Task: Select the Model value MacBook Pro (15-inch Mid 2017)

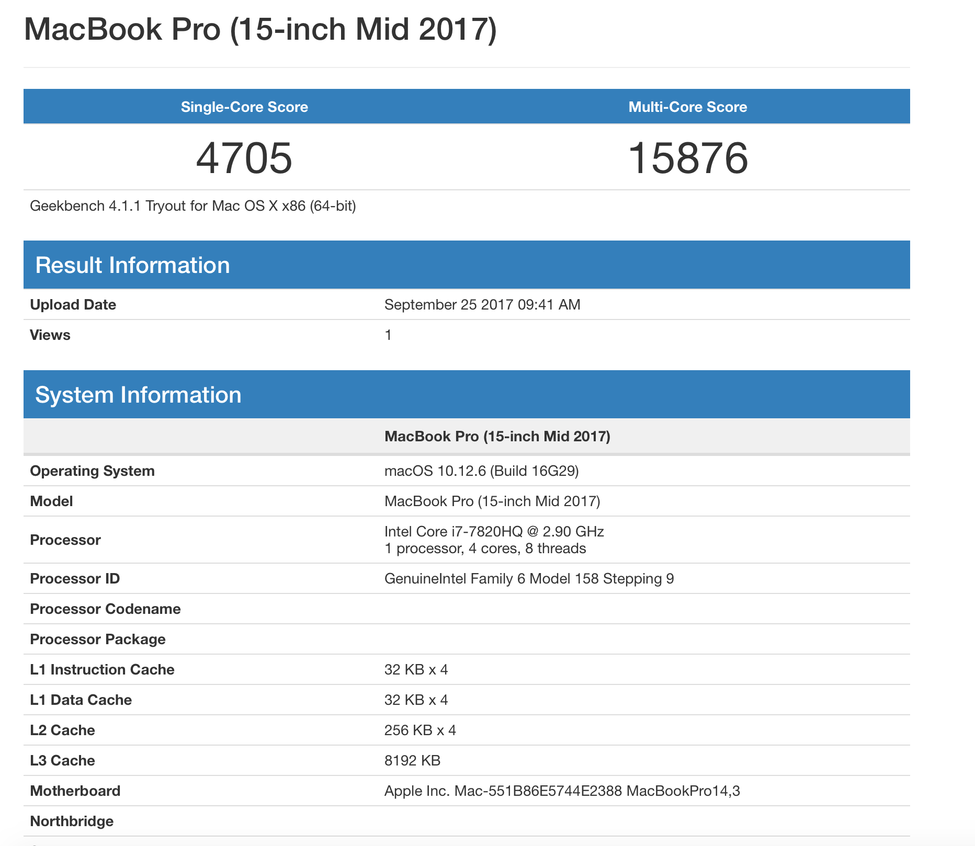Action: tap(492, 501)
